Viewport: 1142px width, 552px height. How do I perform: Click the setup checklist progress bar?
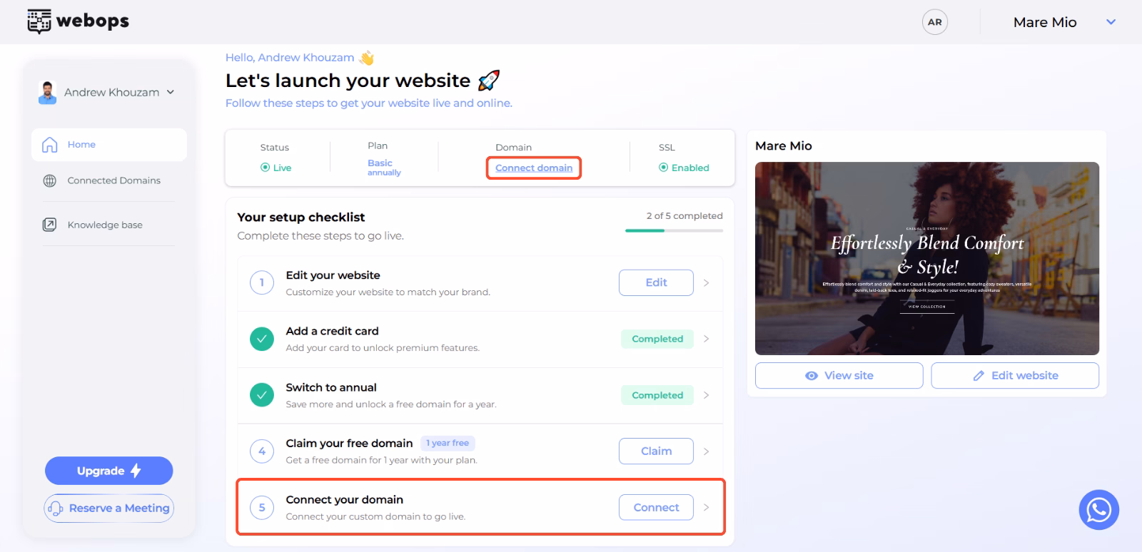[674, 230]
